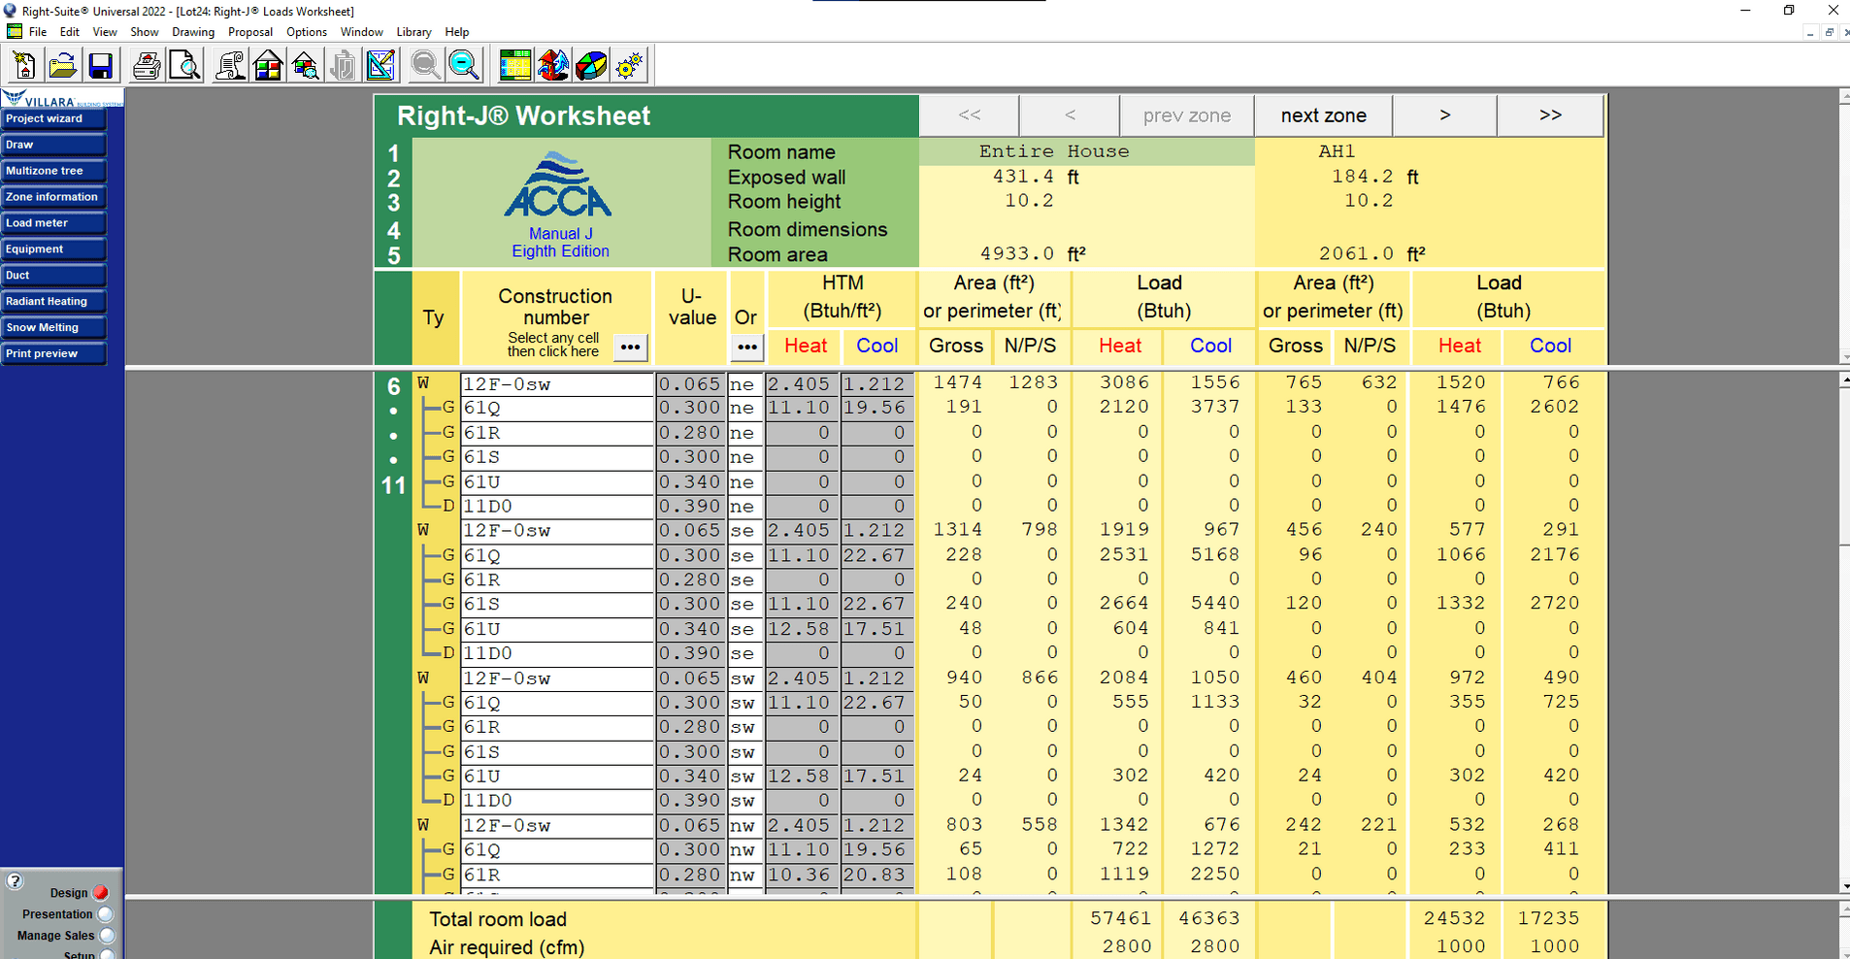Select the 11D0 se door construction cell
The height and width of the screenshot is (959, 1850).
557,653
